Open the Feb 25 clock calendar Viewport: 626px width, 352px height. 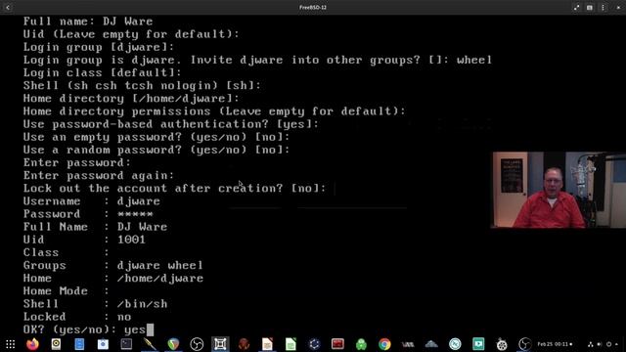coord(555,344)
